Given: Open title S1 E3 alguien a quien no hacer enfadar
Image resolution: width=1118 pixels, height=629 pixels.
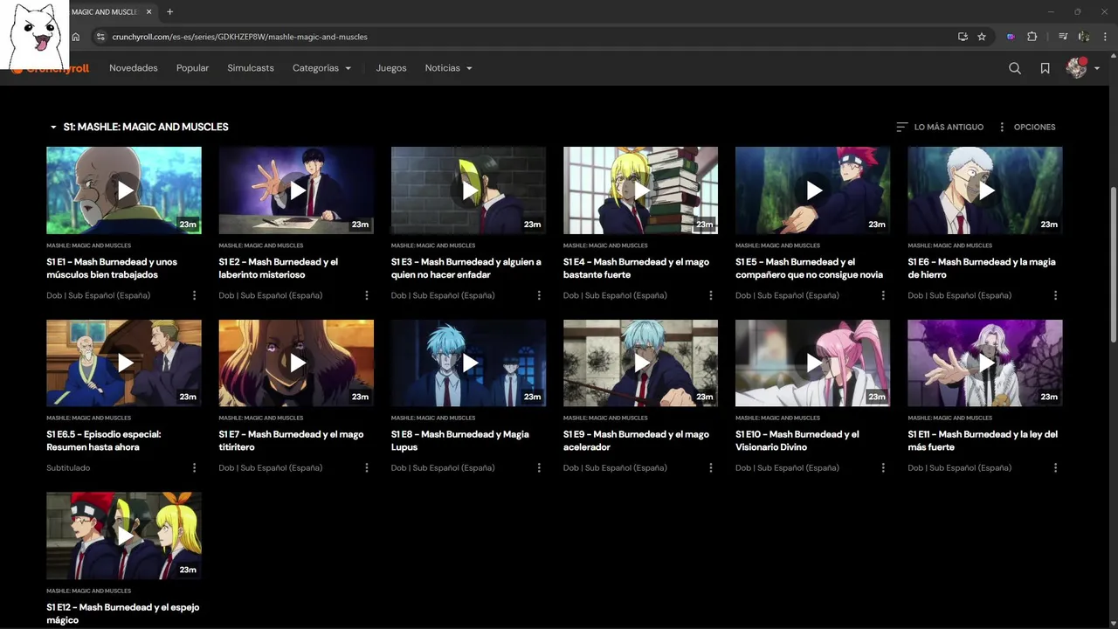Looking at the screenshot, I should click(x=466, y=268).
